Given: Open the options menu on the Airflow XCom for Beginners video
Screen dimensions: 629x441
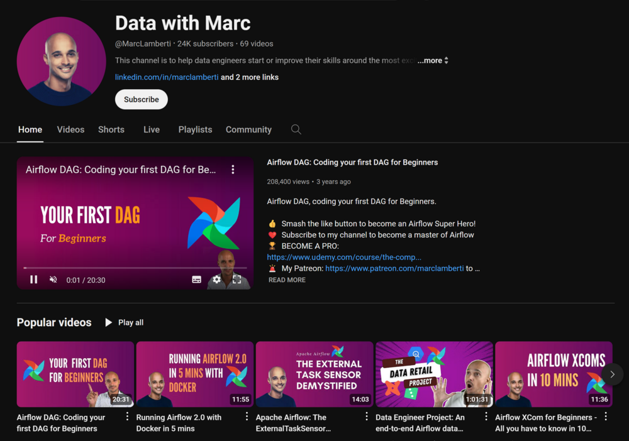Looking at the screenshot, I should 605,416.
